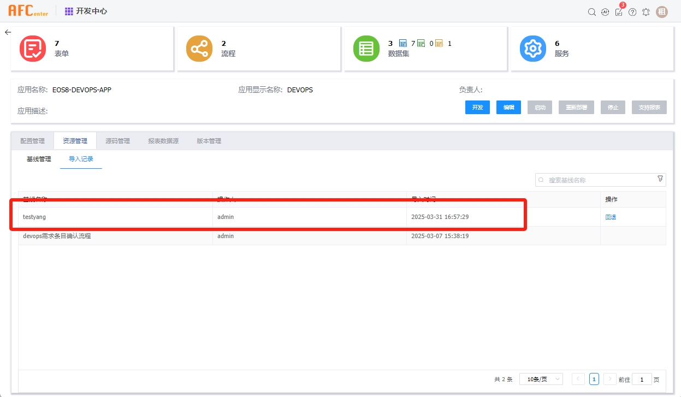
Task: Click the 流程 card label
Action: coord(228,54)
